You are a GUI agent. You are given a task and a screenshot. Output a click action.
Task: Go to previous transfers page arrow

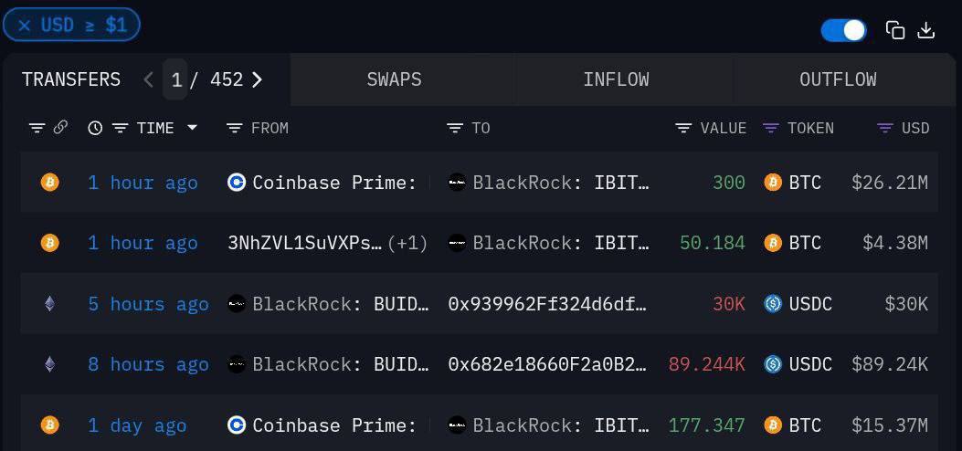[148, 79]
